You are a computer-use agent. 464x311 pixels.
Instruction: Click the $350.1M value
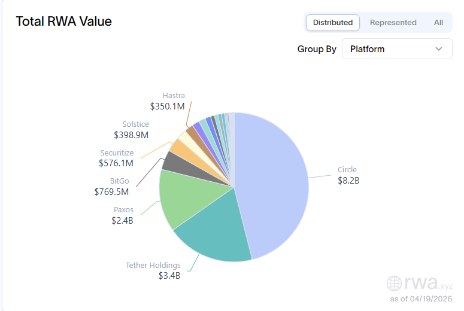click(167, 106)
